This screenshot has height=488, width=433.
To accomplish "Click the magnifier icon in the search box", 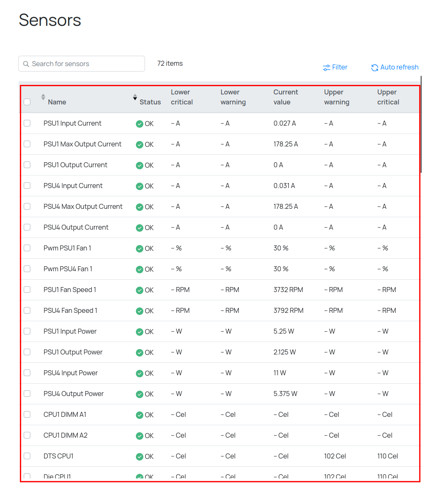I will 26,64.
